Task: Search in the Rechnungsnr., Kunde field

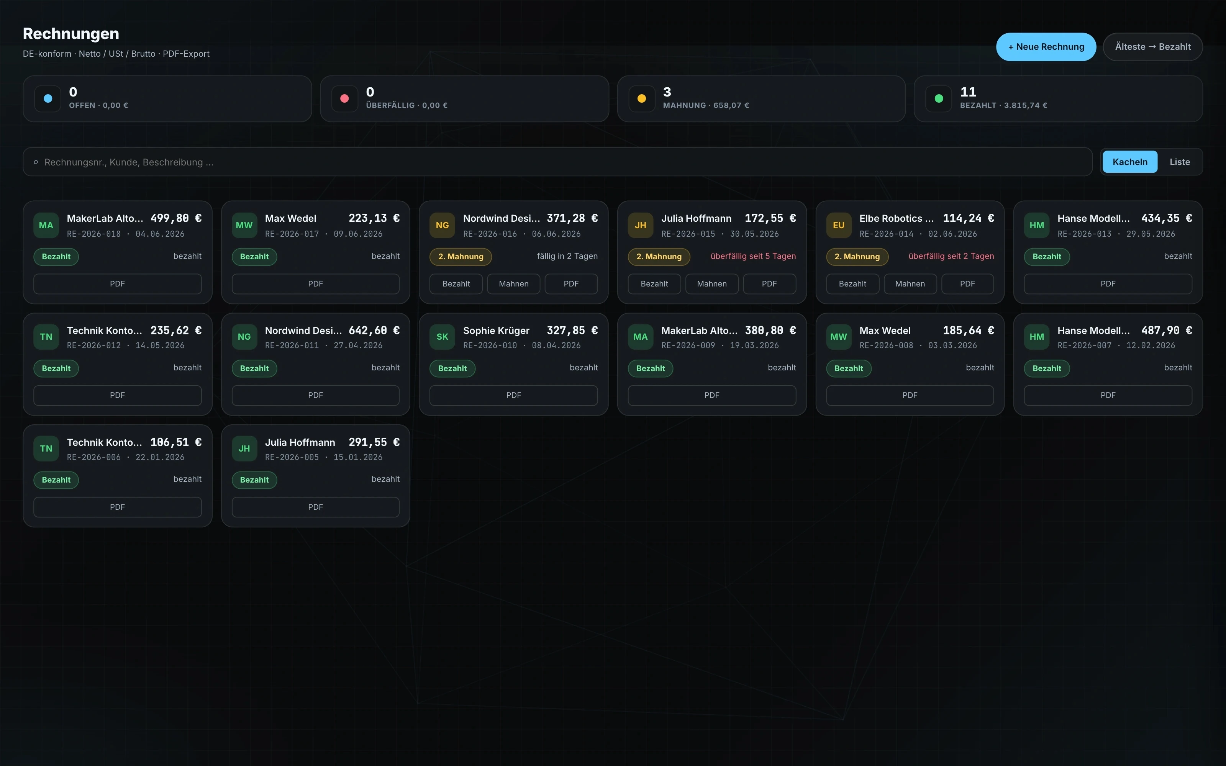Action: pos(557,162)
